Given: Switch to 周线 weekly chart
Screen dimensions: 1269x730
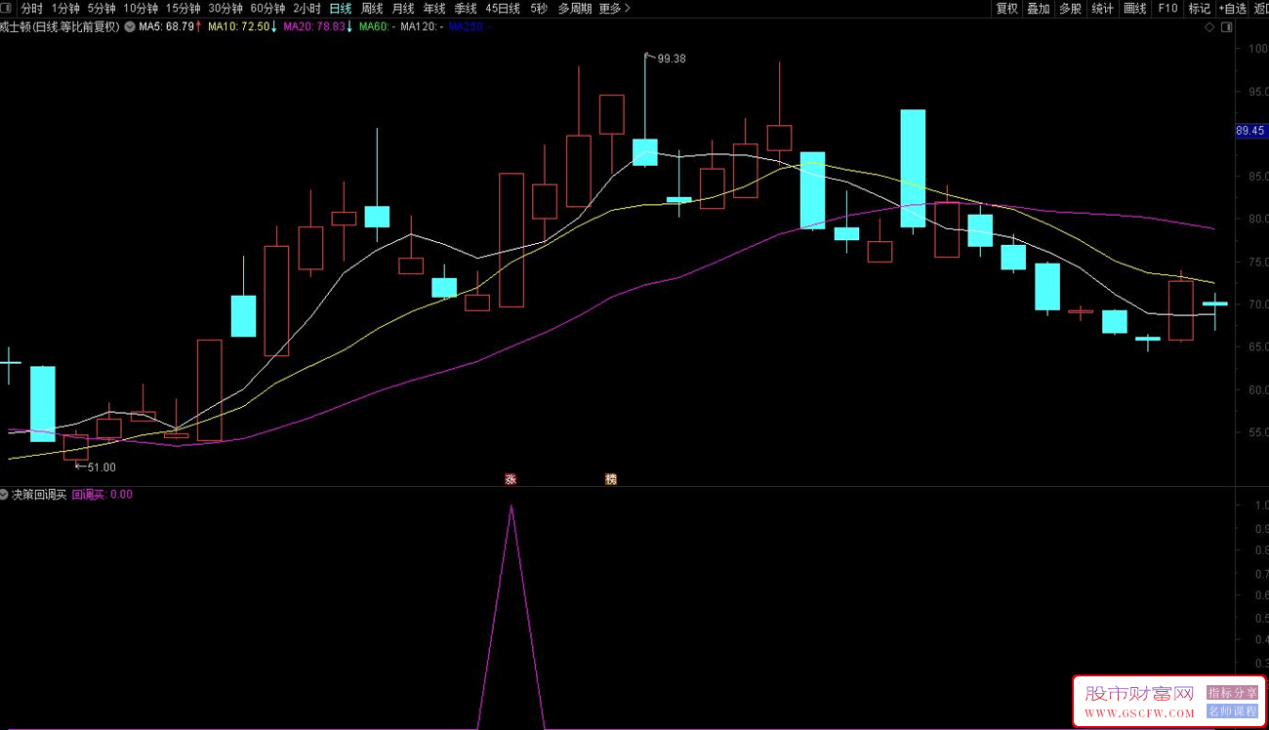Looking at the screenshot, I should [372, 8].
